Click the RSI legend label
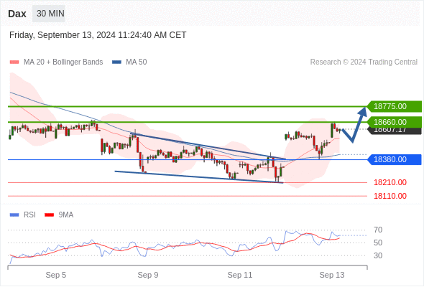 tap(29, 215)
